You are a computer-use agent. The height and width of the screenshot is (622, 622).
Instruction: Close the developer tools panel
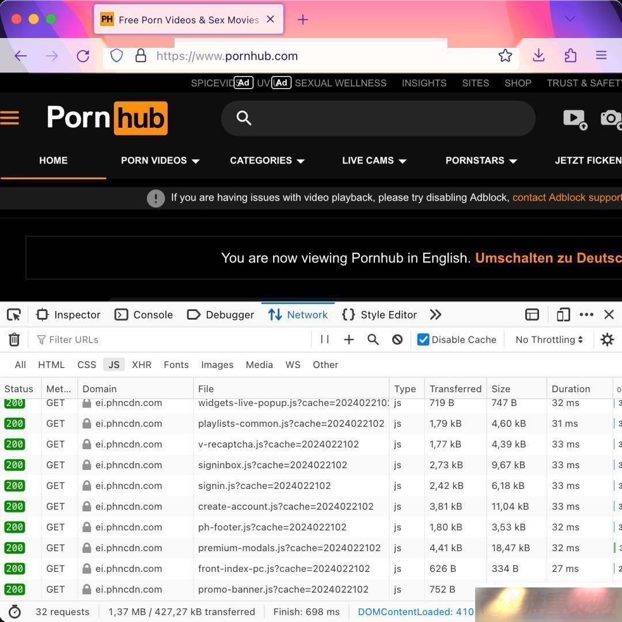tap(609, 314)
